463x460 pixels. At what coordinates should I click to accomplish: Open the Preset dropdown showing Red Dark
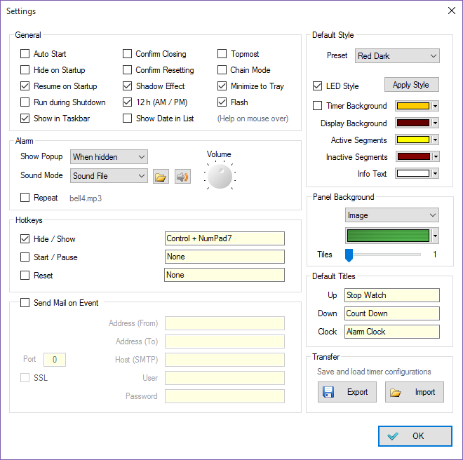(x=397, y=56)
